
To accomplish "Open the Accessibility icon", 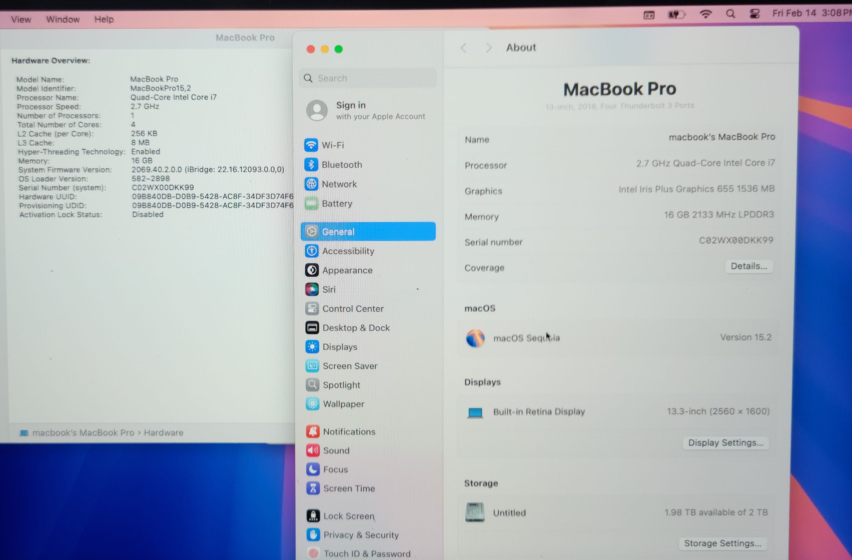I will [x=312, y=251].
